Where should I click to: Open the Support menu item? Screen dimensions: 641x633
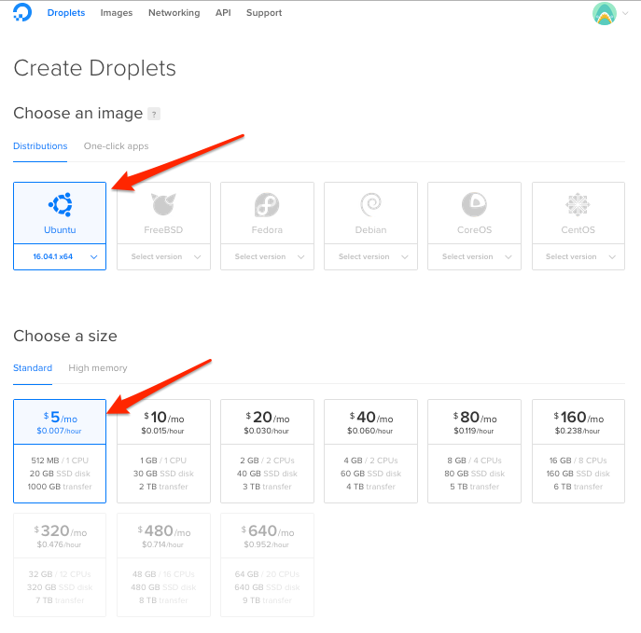[264, 13]
